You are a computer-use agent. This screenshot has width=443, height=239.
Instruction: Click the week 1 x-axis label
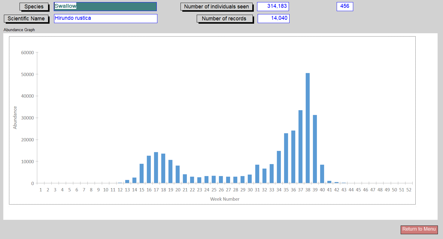41,190
